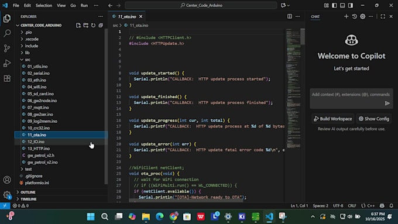The height and width of the screenshot is (224, 398).
Task: Open the Accounts menu icon
Action: [7, 180]
